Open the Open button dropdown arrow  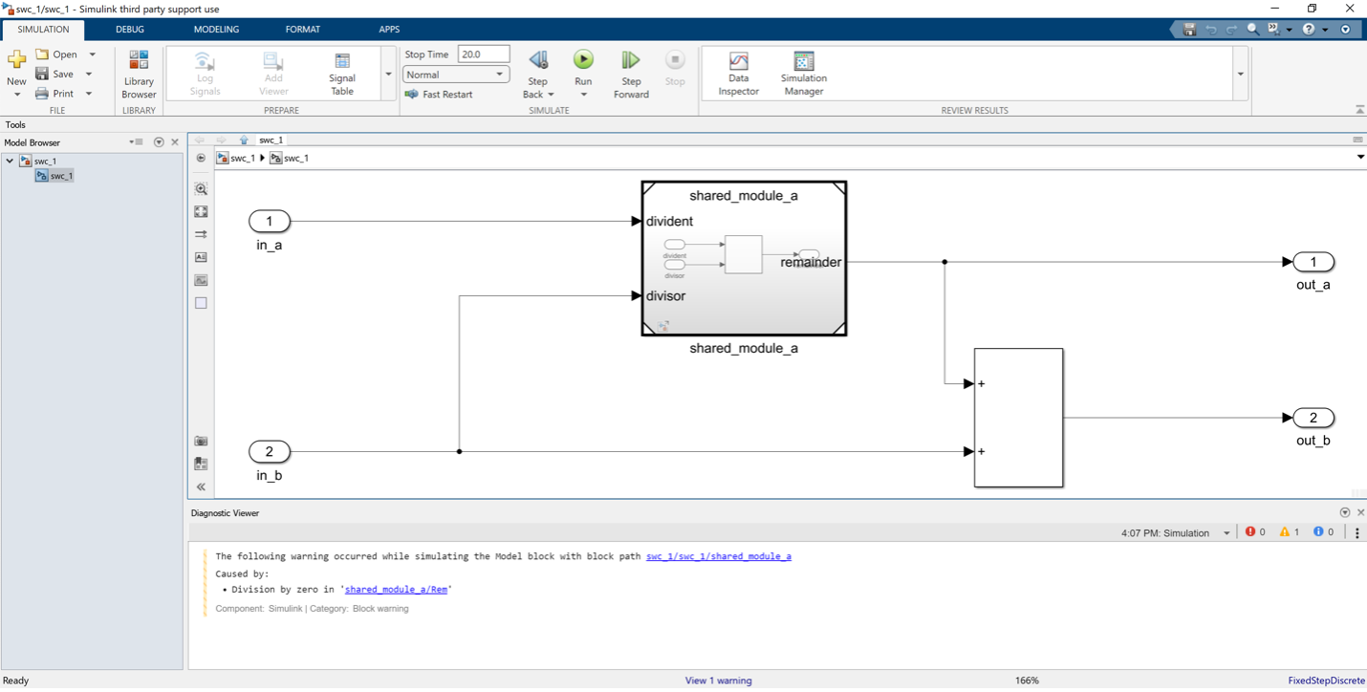93,54
